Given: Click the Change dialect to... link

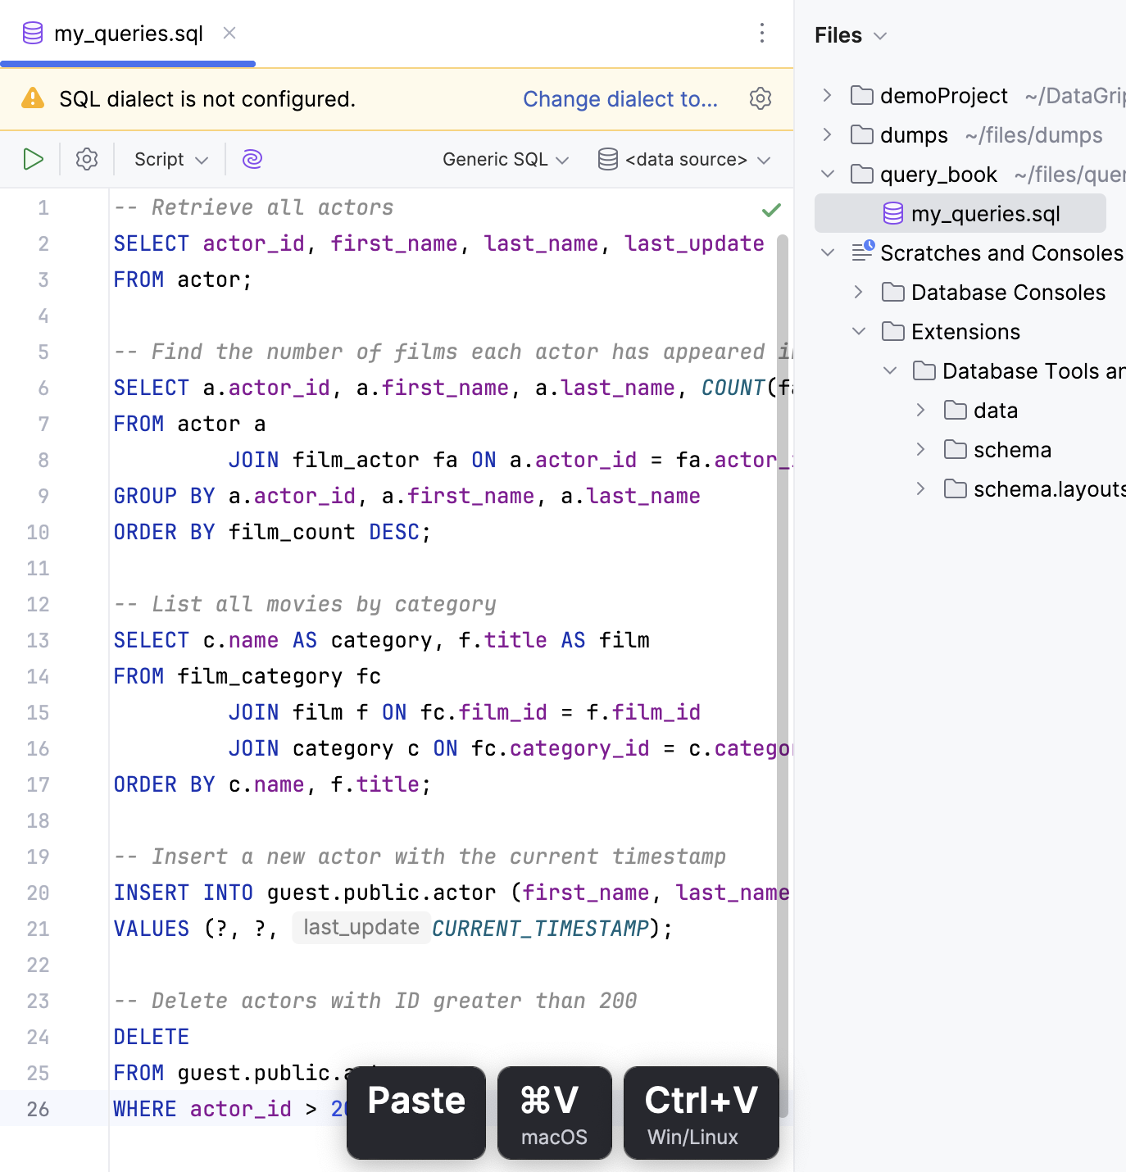Looking at the screenshot, I should [620, 99].
